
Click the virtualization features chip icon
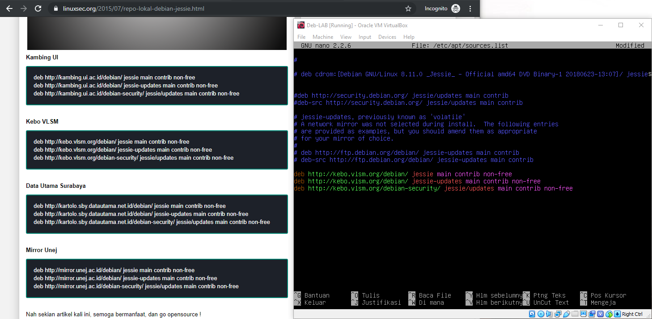[x=601, y=314]
